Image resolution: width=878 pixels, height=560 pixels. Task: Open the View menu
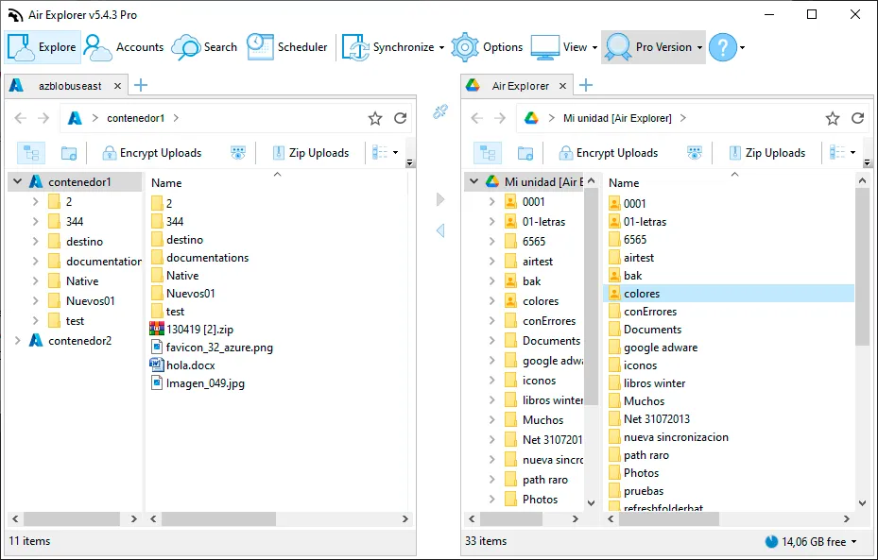[564, 47]
